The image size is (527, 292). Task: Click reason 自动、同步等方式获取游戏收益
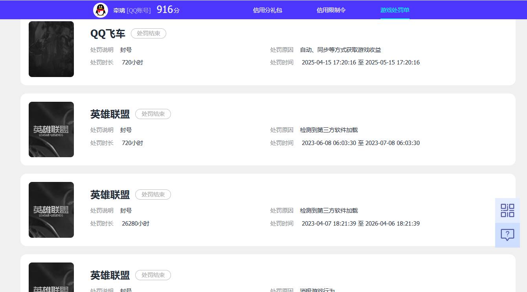tap(340, 50)
